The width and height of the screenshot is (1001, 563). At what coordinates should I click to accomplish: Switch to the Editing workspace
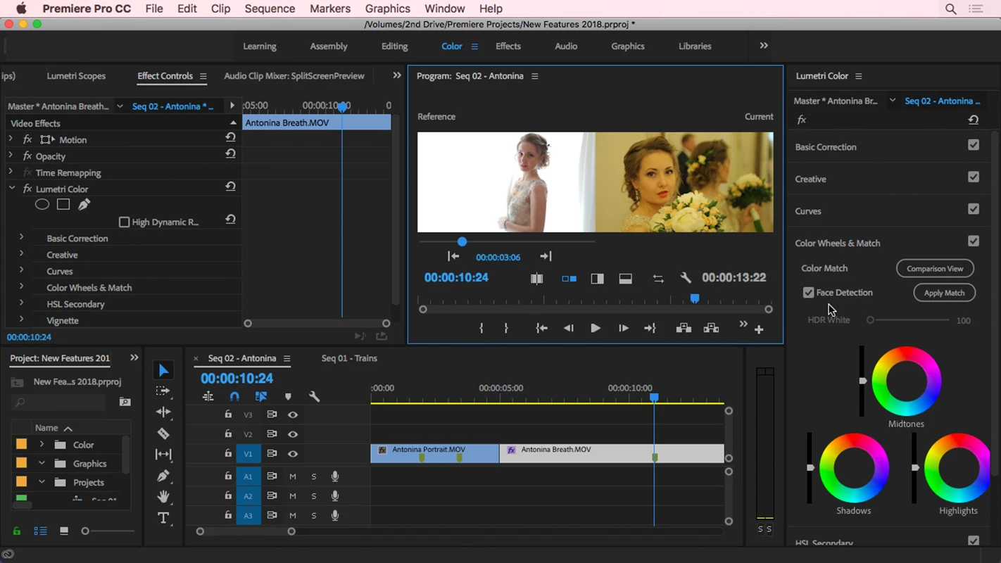coord(394,46)
